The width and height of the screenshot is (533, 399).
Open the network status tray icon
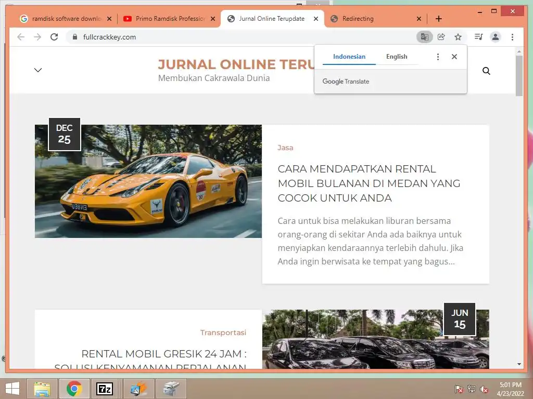[x=472, y=389]
